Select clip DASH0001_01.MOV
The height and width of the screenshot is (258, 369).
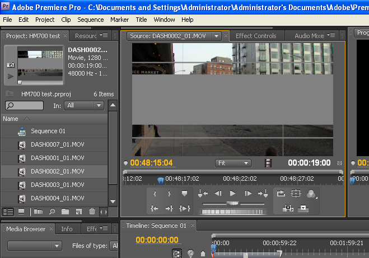click(x=54, y=158)
